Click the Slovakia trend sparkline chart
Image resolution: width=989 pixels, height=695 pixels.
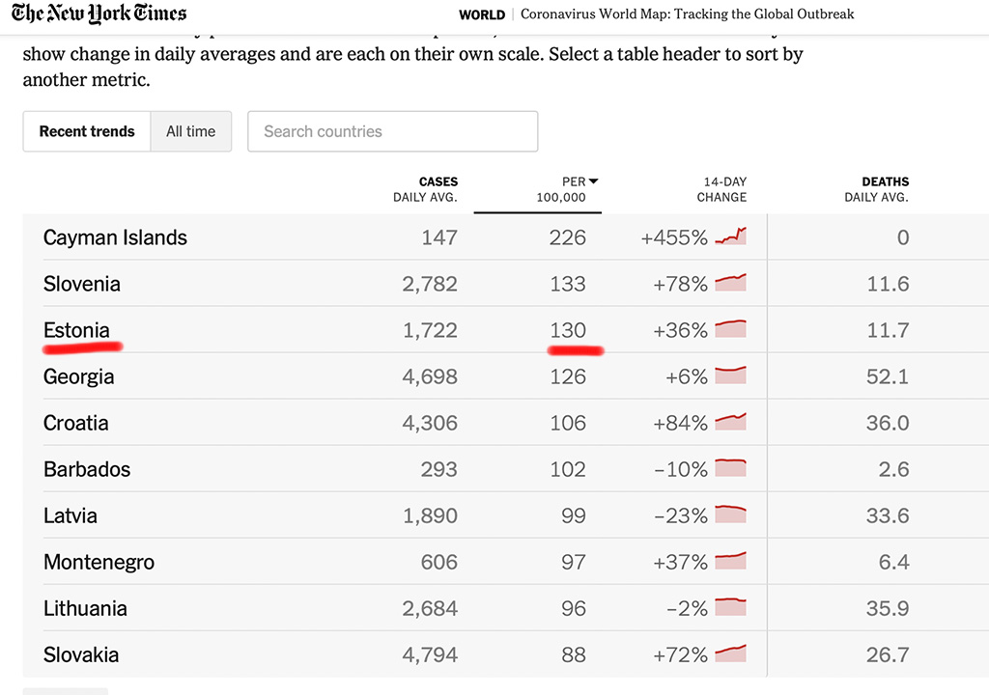(730, 653)
